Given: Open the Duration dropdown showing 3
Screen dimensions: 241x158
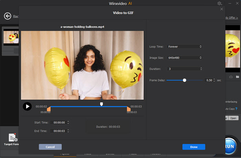Looking at the screenshot, I should (x=185, y=69).
